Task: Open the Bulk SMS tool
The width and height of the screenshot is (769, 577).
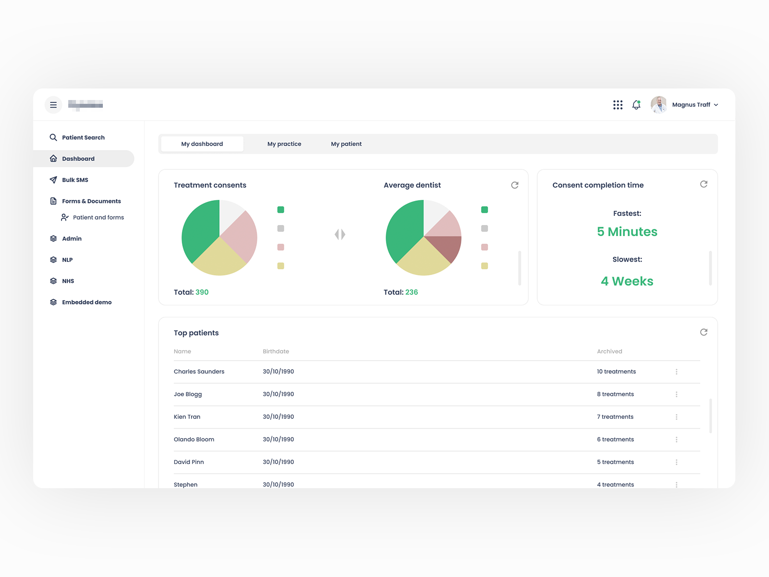Action: pyautogui.click(x=75, y=179)
